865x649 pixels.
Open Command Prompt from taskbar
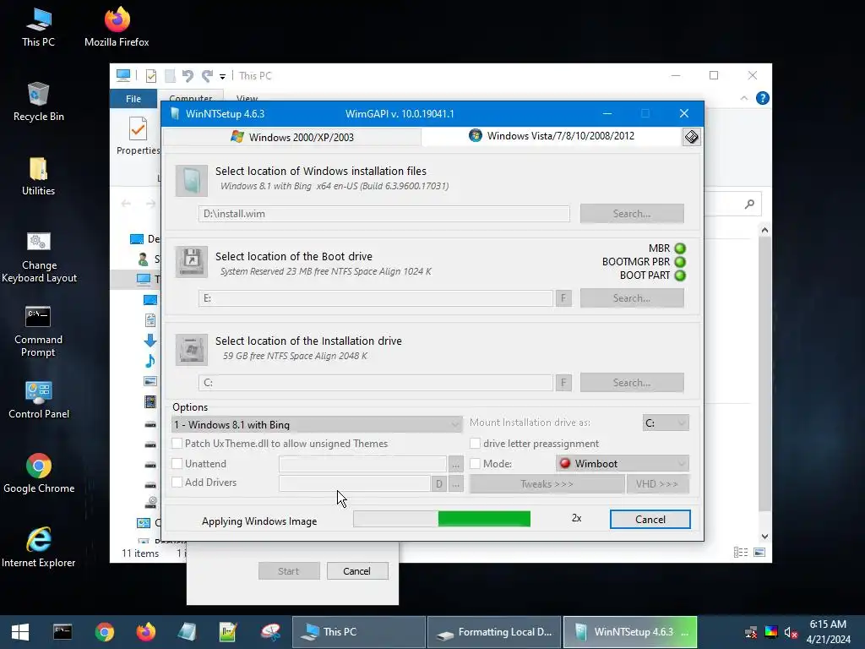pyautogui.click(x=63, y=632)
